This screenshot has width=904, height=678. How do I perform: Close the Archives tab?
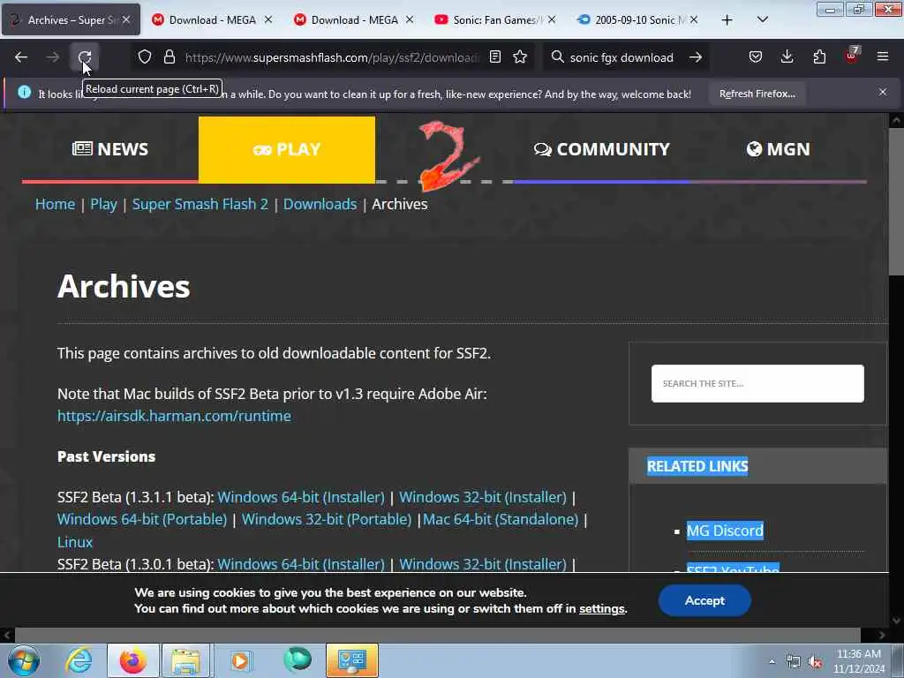tap(126, 19)
